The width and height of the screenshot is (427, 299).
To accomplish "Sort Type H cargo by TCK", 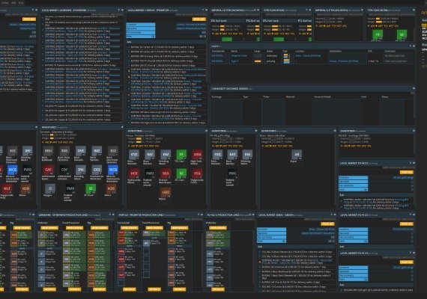I will (385, 26).
